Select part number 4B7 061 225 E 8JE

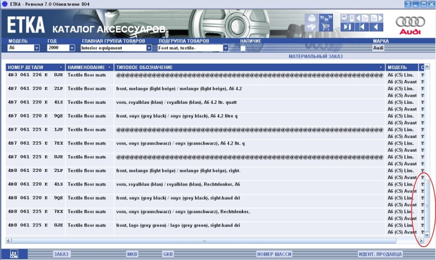[x=35, y=157]
